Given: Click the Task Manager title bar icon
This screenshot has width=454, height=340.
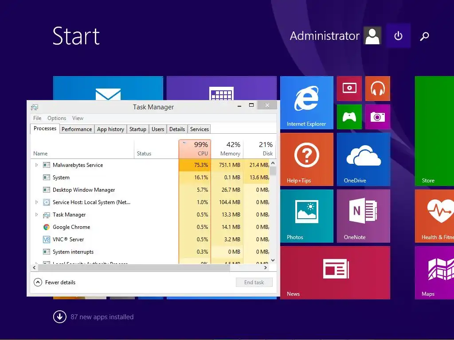Looking at the screenshot, I should point(35,107).
